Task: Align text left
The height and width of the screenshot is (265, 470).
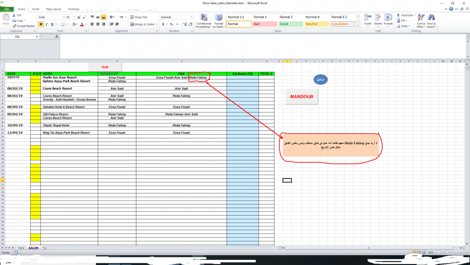Action: tap(92, 24)
